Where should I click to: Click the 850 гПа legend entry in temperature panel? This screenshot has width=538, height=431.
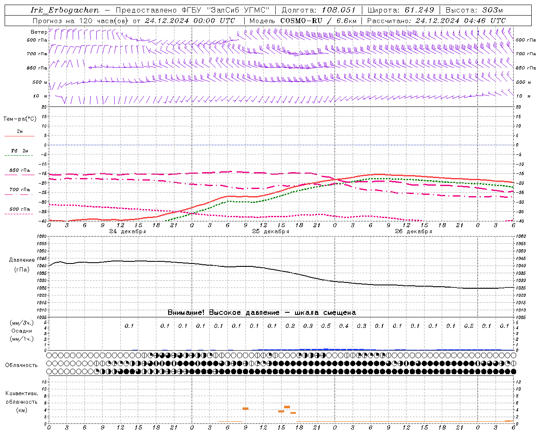[x=19, y=172]
